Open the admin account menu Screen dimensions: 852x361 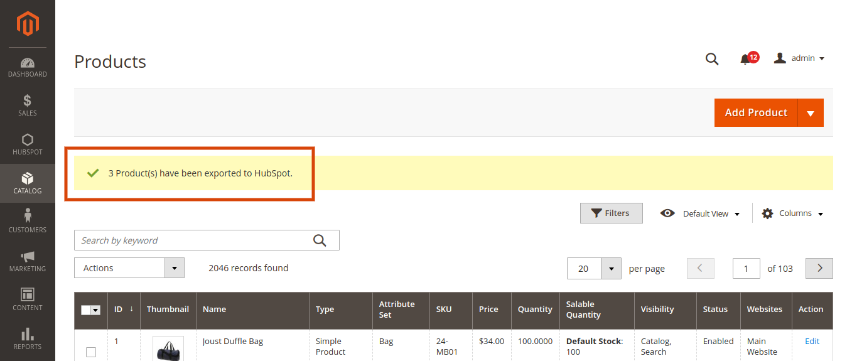pyautogui.click(x=799, y=58)
